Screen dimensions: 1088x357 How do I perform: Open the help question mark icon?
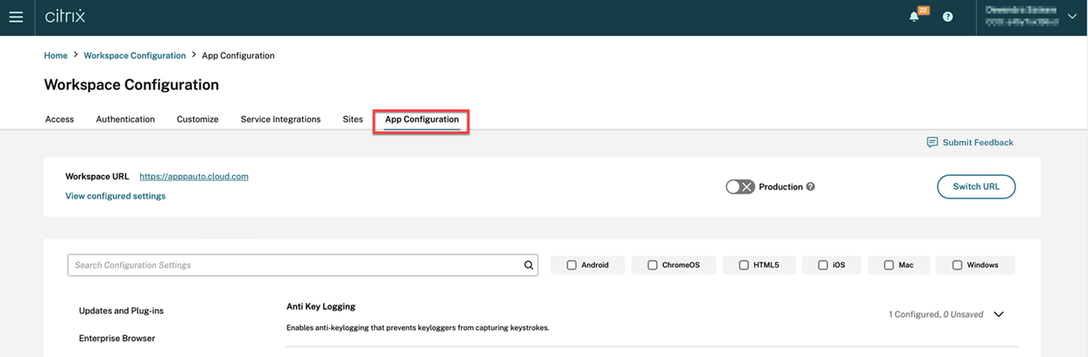(x=947, y=17)
